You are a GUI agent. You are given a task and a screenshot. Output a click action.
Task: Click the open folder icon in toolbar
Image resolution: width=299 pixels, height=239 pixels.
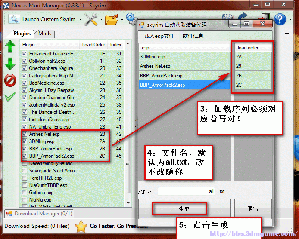coord(111,19)
